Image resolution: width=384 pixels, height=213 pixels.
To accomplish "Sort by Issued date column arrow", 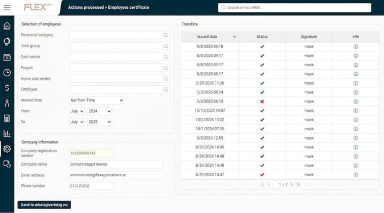I will pos(234,37).
